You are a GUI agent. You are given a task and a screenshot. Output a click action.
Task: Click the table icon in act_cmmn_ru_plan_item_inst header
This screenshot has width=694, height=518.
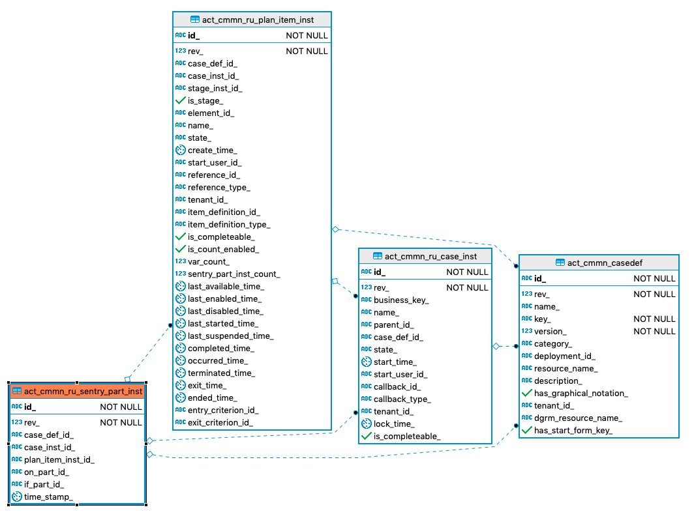194,20
